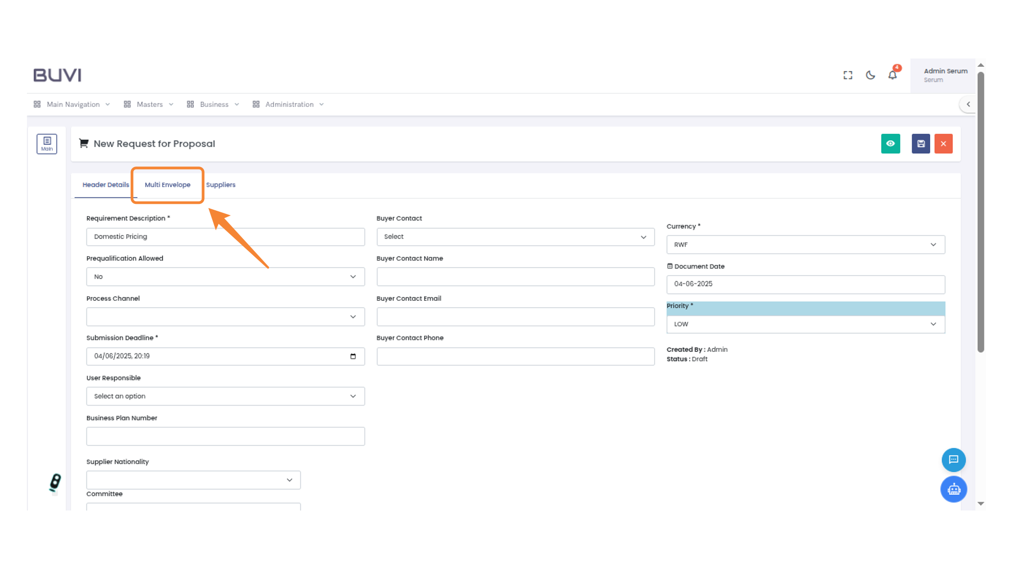The image size is (1013, 569).
Task: Collapse the panel using the chevron arrow
Action: [x=969, y=104]
